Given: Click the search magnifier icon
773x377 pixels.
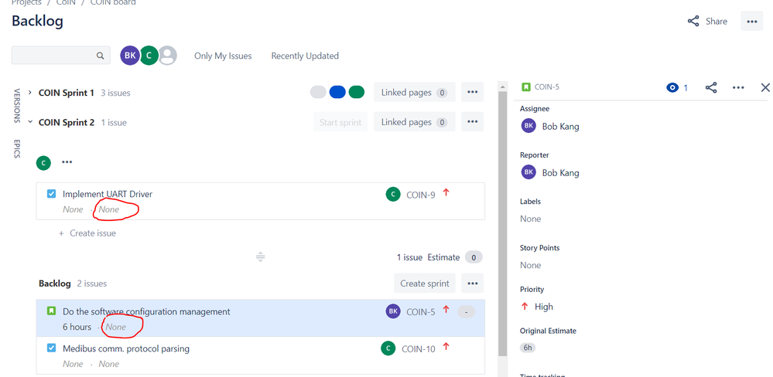Looking at the screenshot, I should pos(100,56).
